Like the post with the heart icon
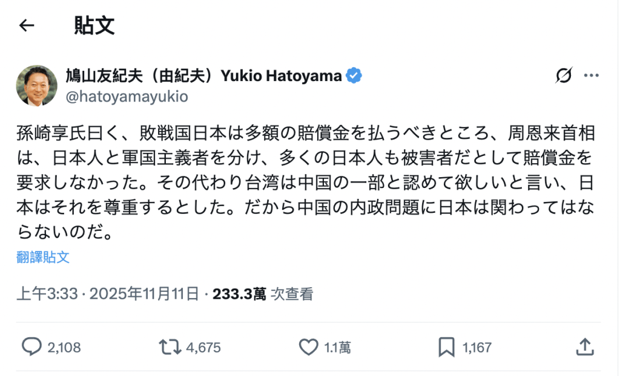 point(308,347)
